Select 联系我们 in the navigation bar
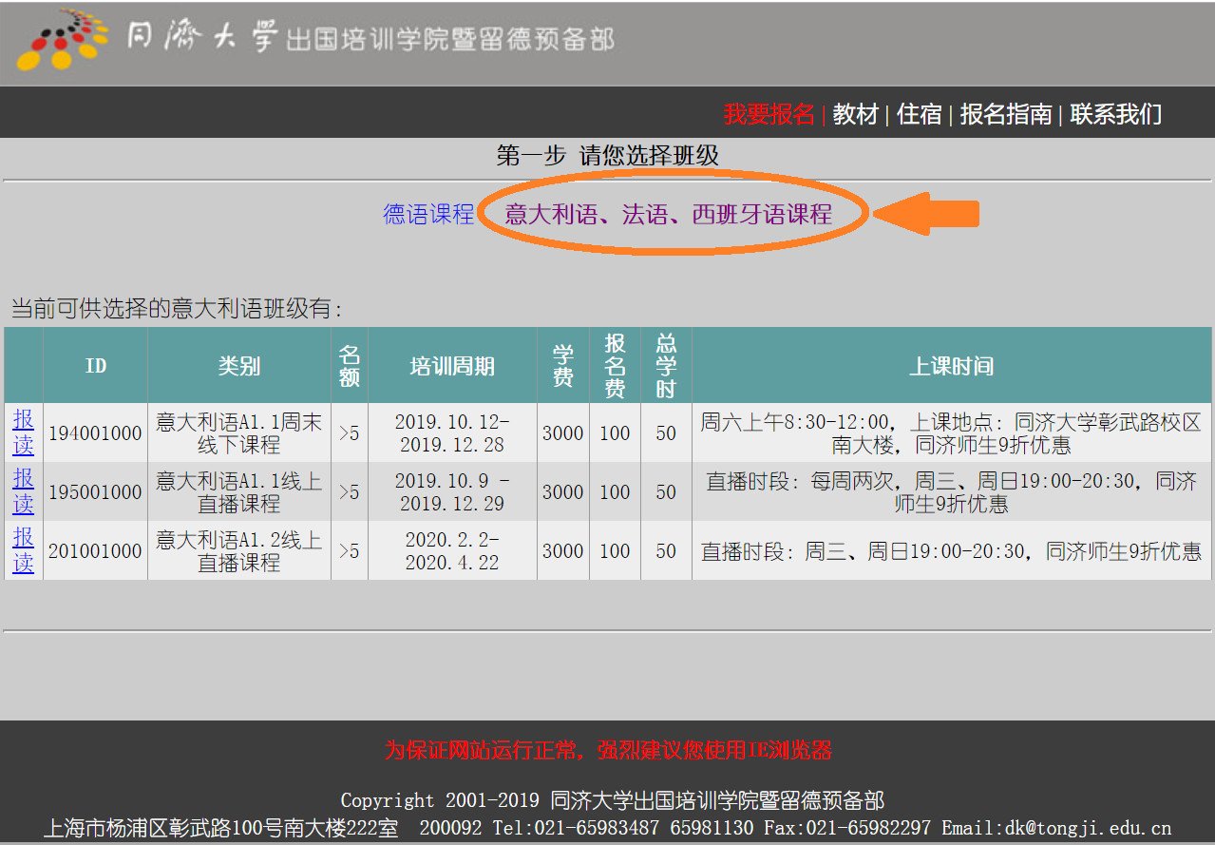 pyautogui.click(x=1115, y=114)
